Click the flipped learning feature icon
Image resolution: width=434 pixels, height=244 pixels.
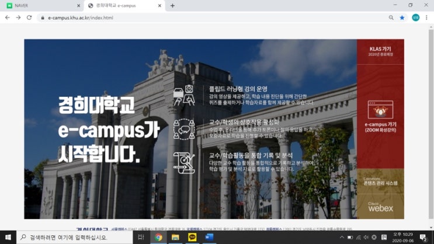184,96
